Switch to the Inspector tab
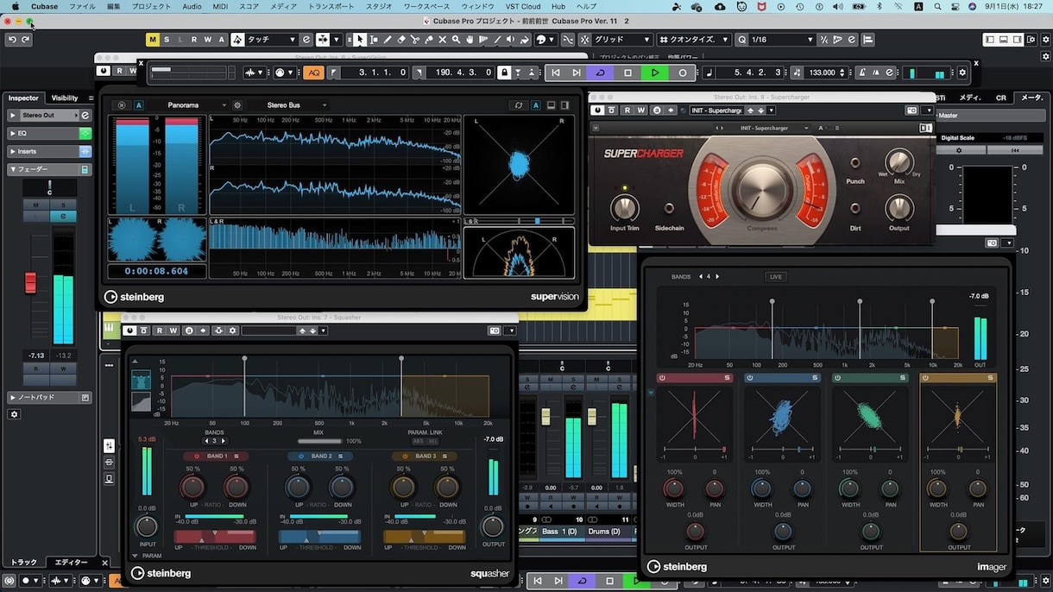This screenshot has height=592, width=1053. [x=23, y=98]
